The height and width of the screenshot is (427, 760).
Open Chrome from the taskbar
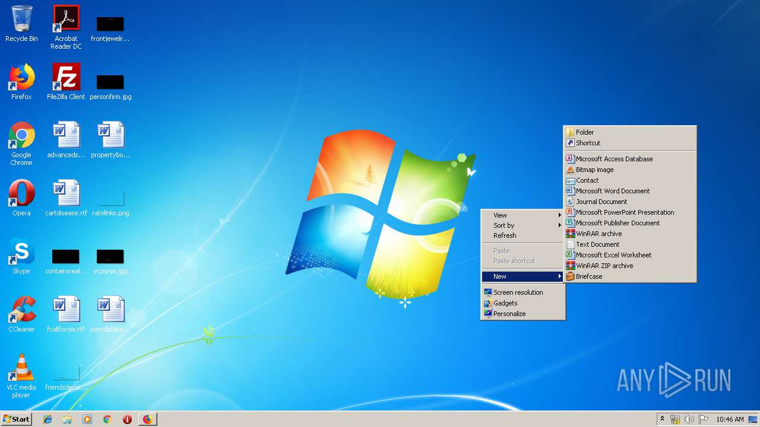[107, 419]
